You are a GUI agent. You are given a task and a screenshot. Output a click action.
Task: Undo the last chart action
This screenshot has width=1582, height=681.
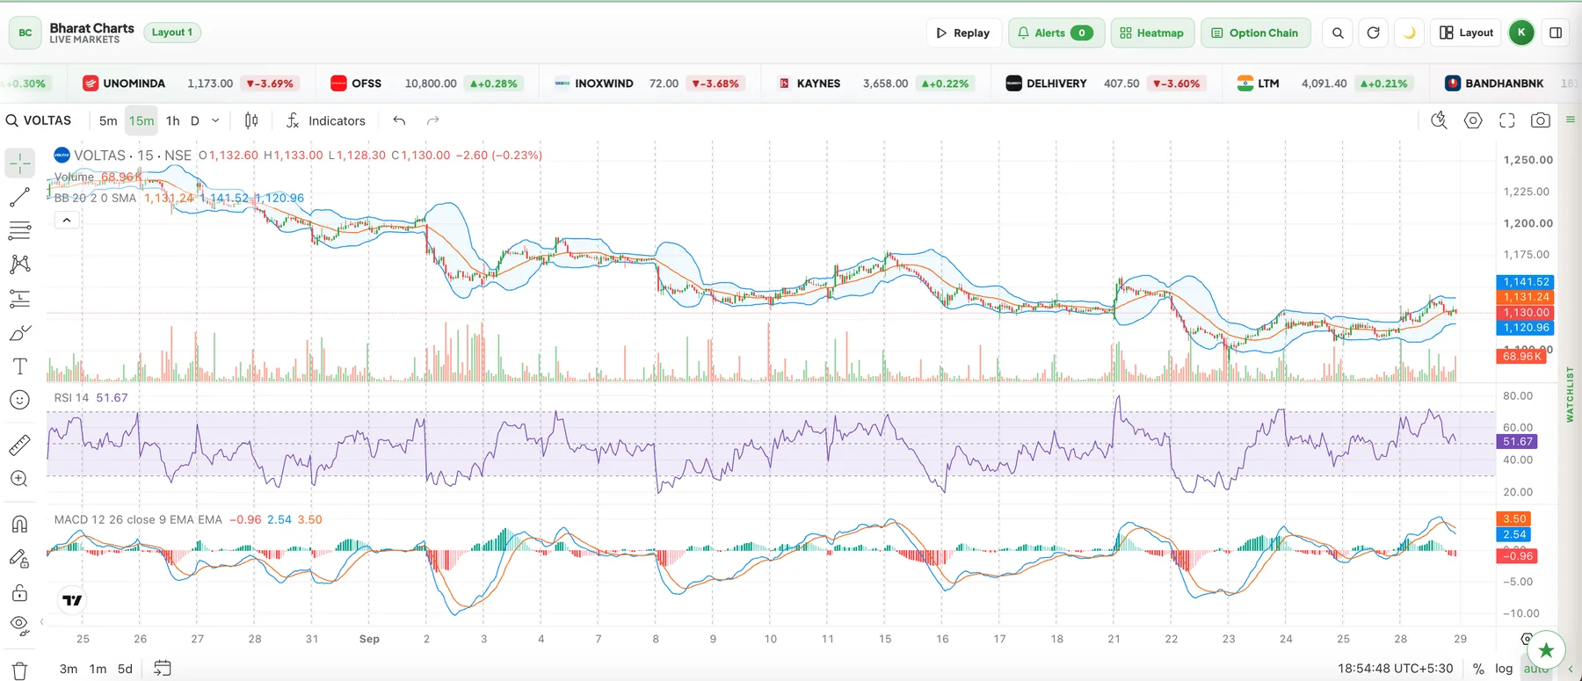pyautogui.click(x=399, y=120)
